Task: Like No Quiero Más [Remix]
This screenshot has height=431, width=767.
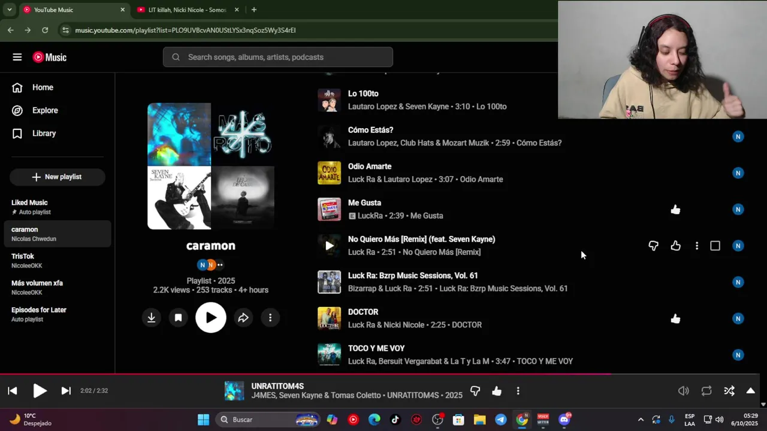Action: pyautogui.click(x=675, y=245)
